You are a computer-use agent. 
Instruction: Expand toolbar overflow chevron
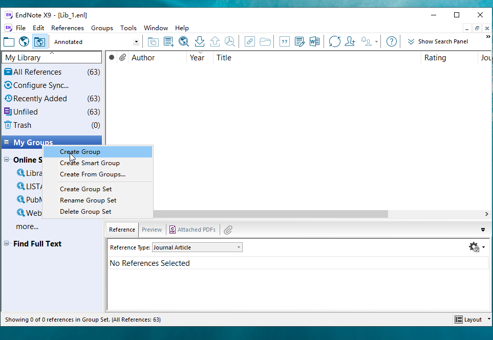point(488,37)
